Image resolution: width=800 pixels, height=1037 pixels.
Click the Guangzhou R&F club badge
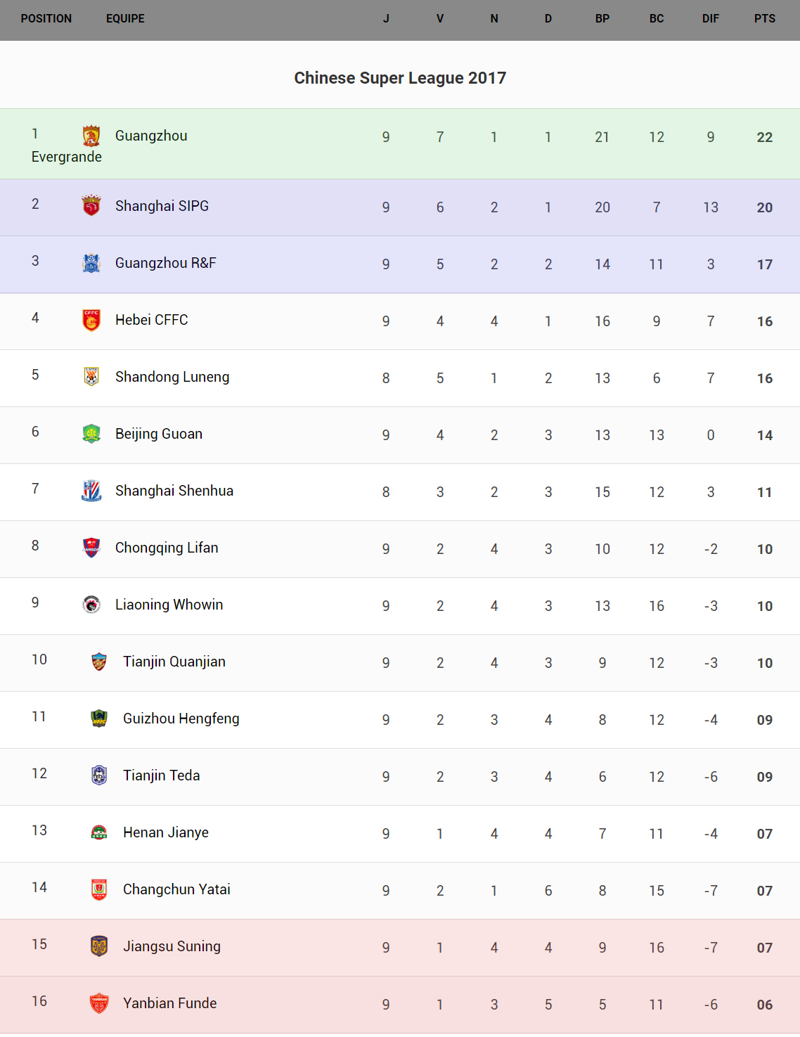91,263
